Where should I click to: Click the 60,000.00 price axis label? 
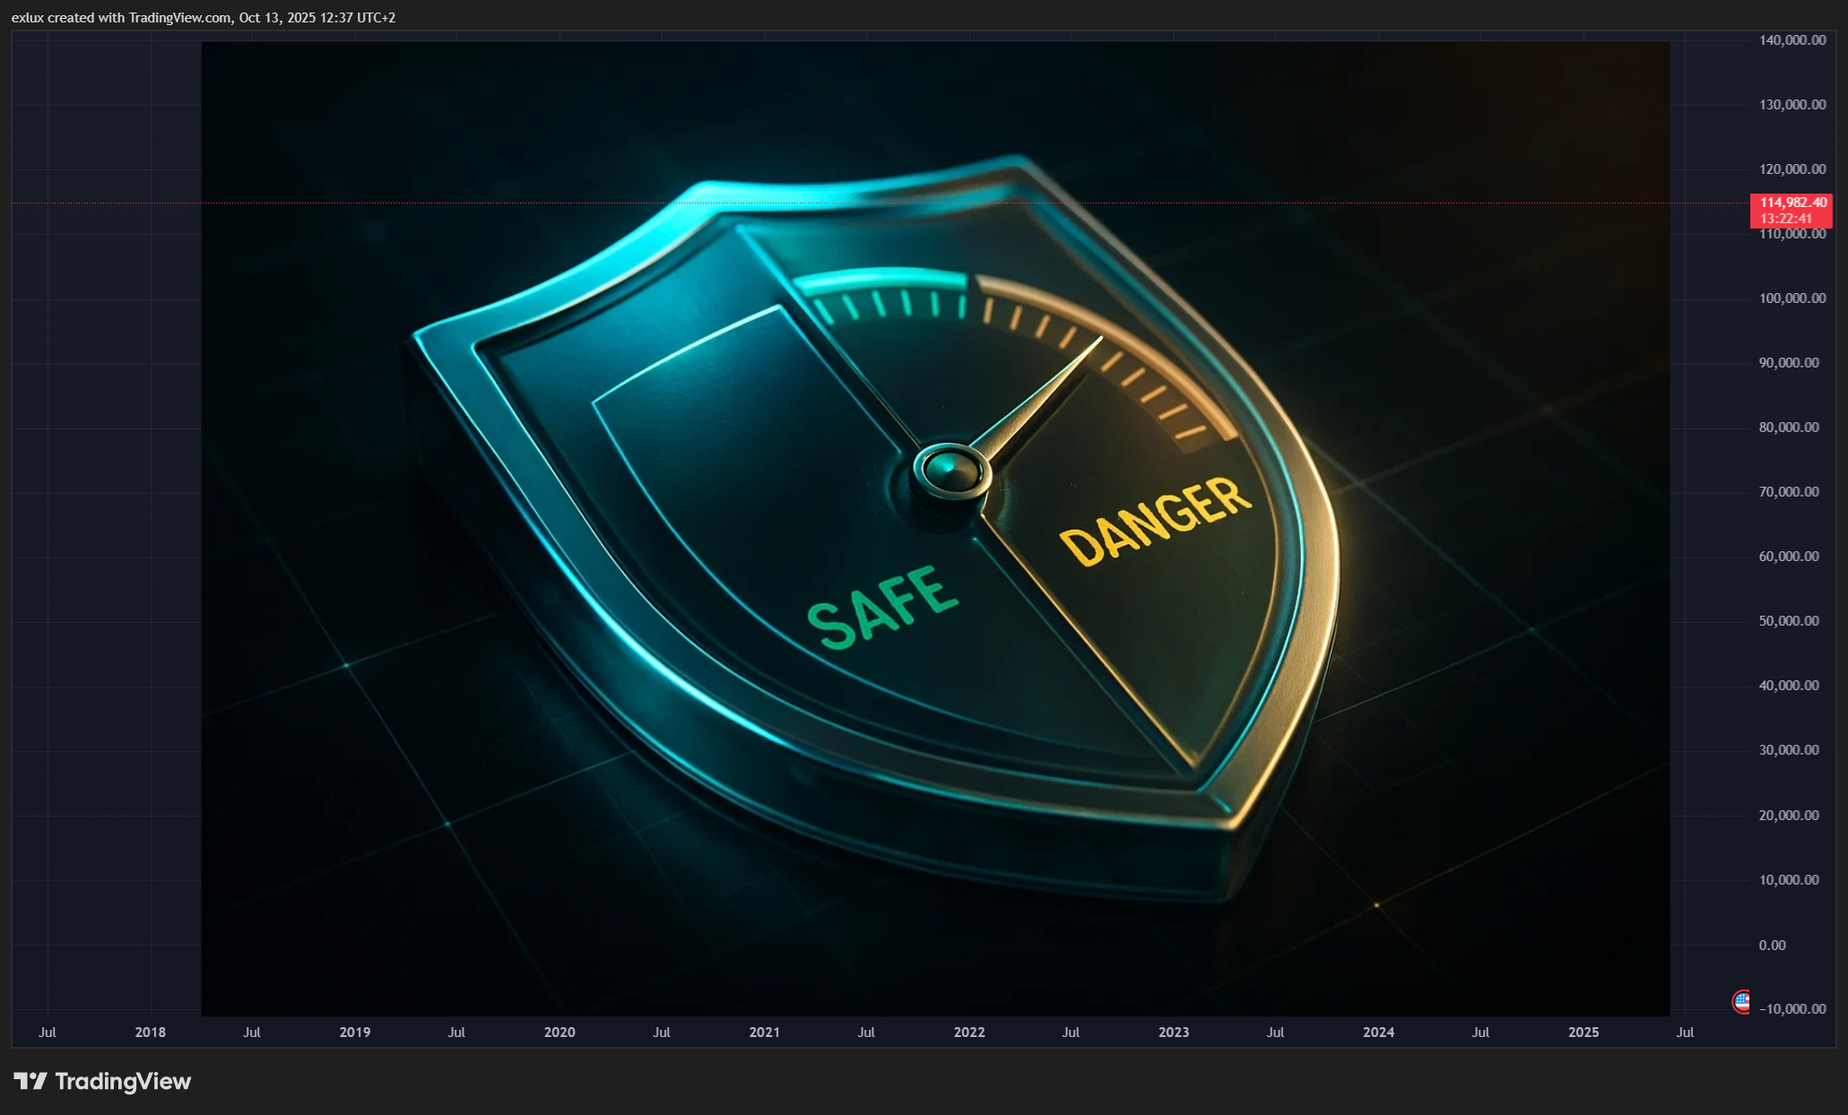tap(1789, 556)
